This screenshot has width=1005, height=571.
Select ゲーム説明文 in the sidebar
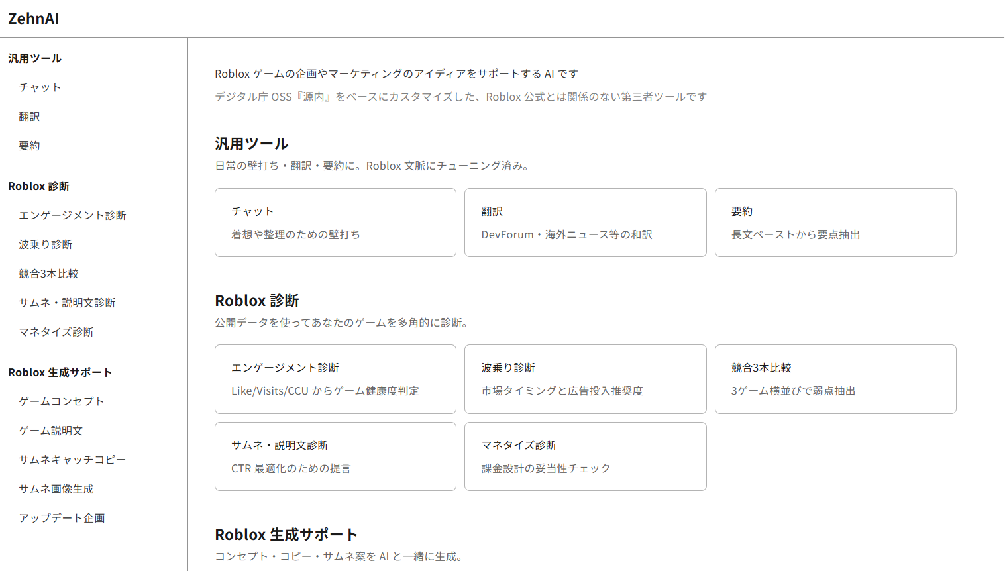(x=51, y=431)
